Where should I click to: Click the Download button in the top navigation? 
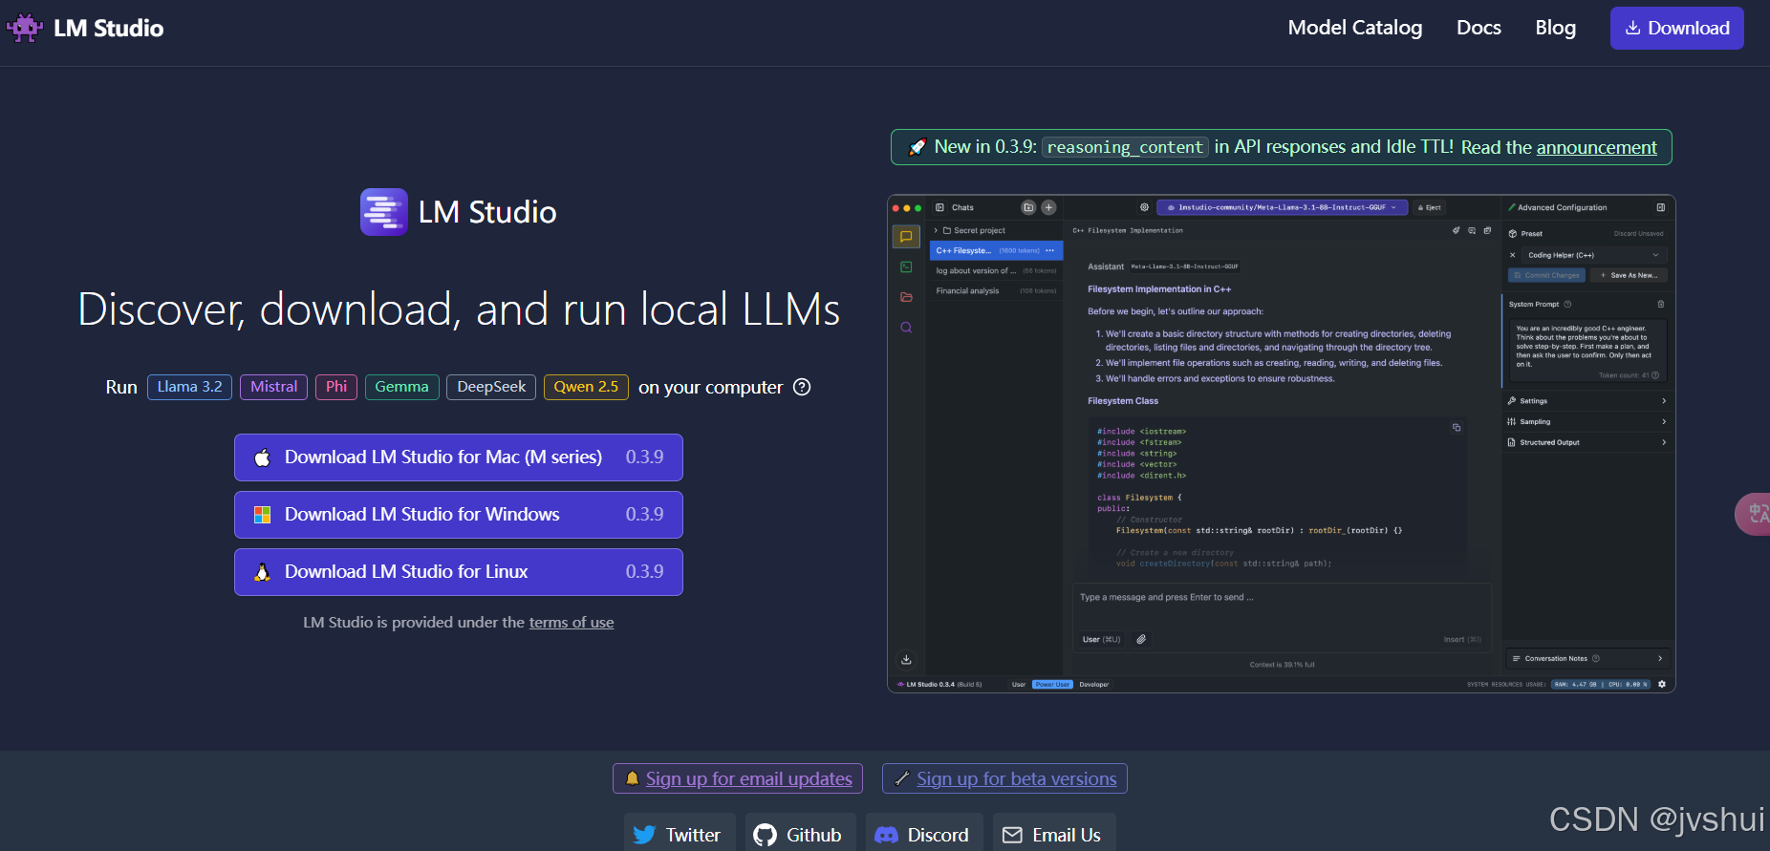pyautogui.click(x=1676, y=28)
